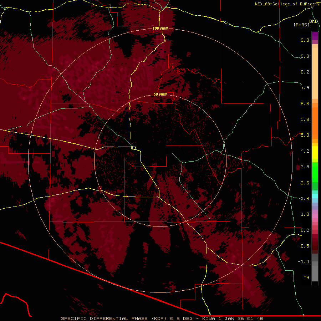Click the 6.6 value on the scale
Screen dimensions: 321x321
pos(305,103)
